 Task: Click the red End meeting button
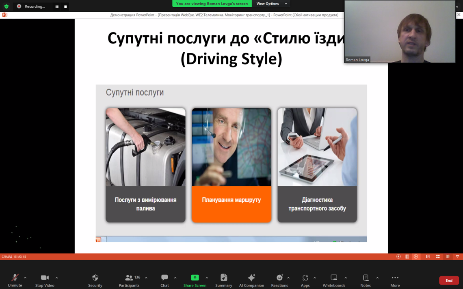[449, 280]
